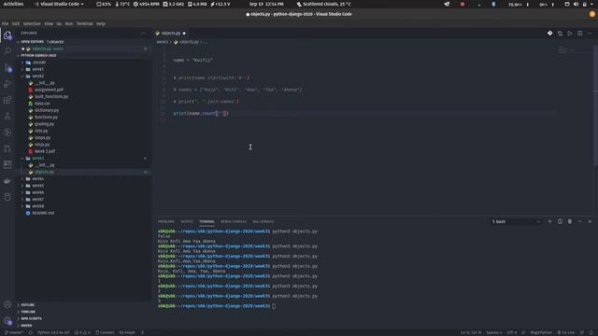The image size is (598, 336).
Task: Collapse the week3 folder
Action: click(37, 158)
